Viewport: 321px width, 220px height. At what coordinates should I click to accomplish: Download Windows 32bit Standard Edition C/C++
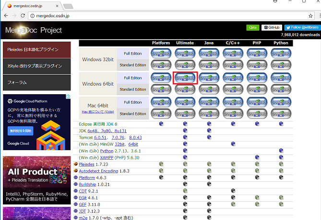[x=233, y=65]
